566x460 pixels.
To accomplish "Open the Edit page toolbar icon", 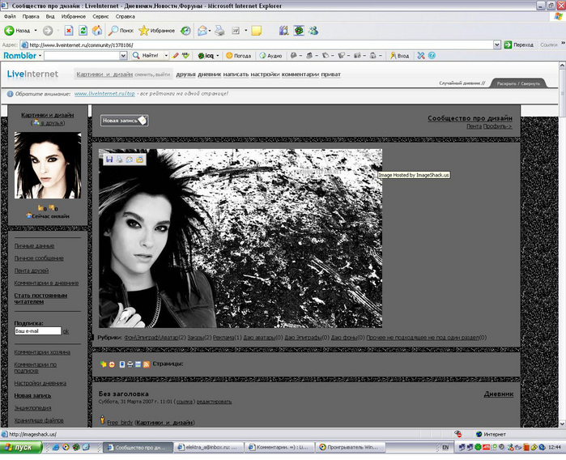I will coord(236,31).
